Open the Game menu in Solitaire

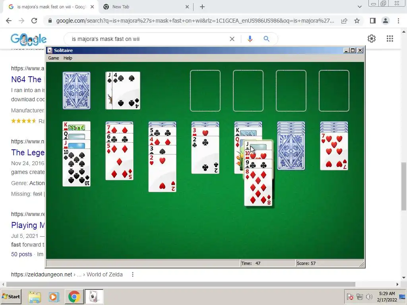pyautogui.click(x=54, y=58)
